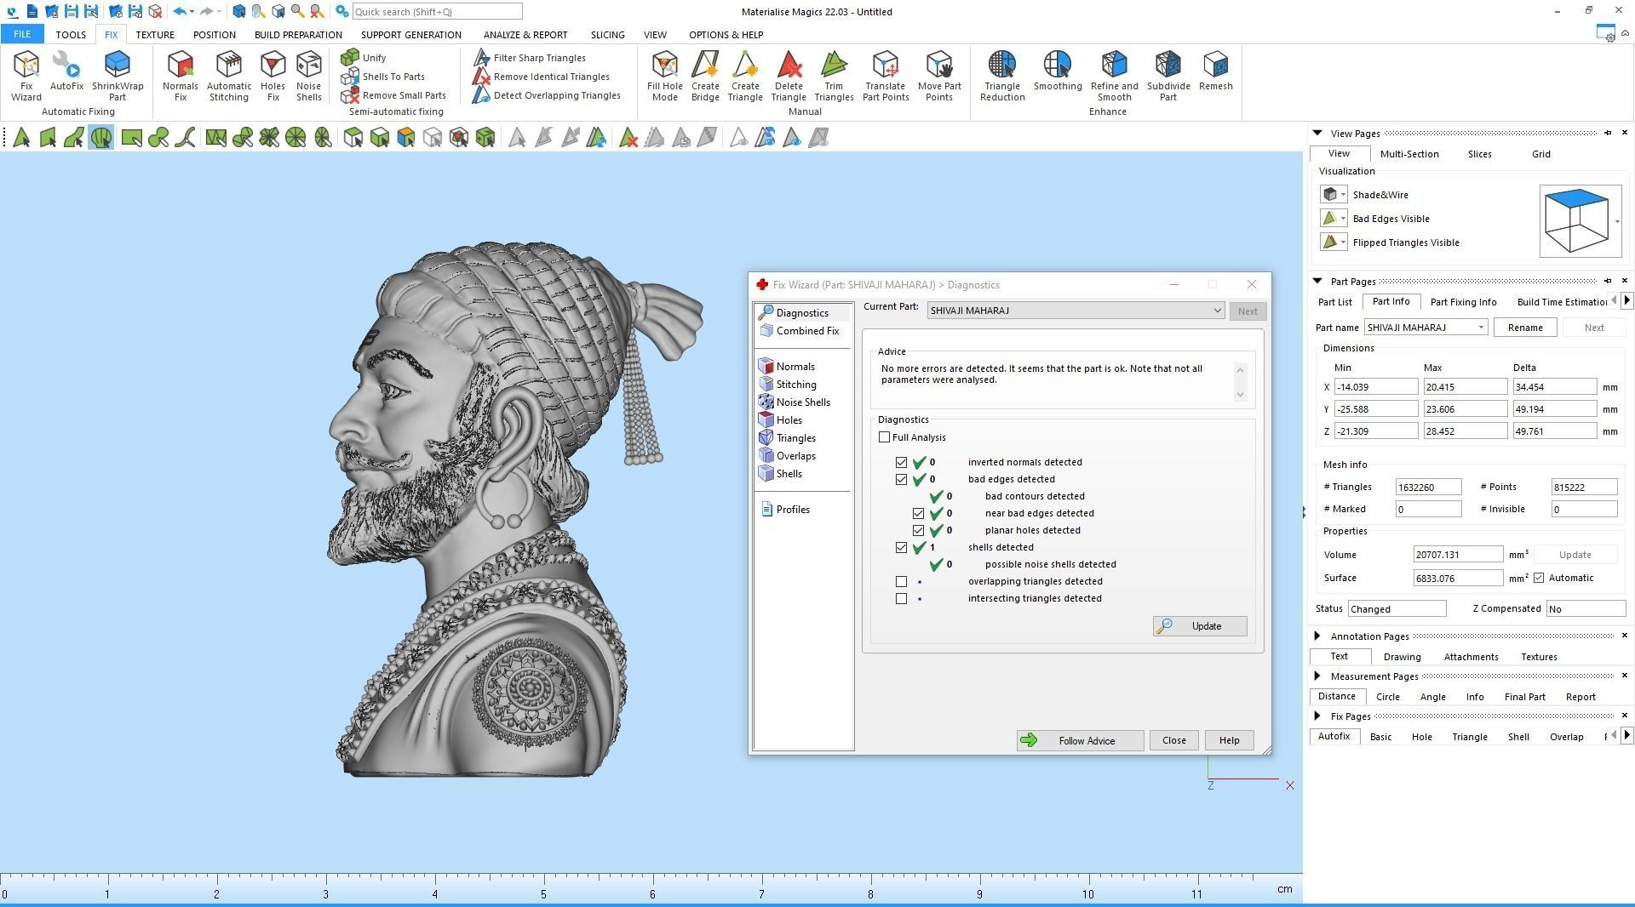Click the Rename part button
Screen dimensions: 1635x907
1524,328
